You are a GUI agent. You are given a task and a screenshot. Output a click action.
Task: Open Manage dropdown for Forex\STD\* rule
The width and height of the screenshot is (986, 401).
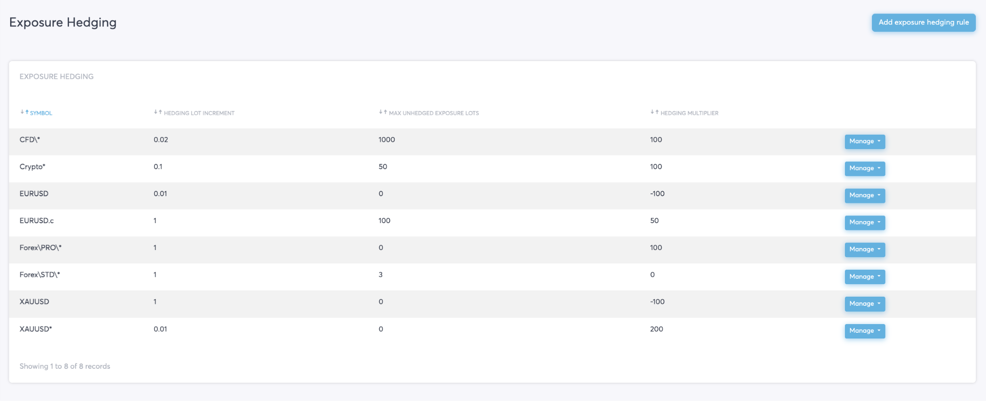pyautogui.click(x=864, y=276)
